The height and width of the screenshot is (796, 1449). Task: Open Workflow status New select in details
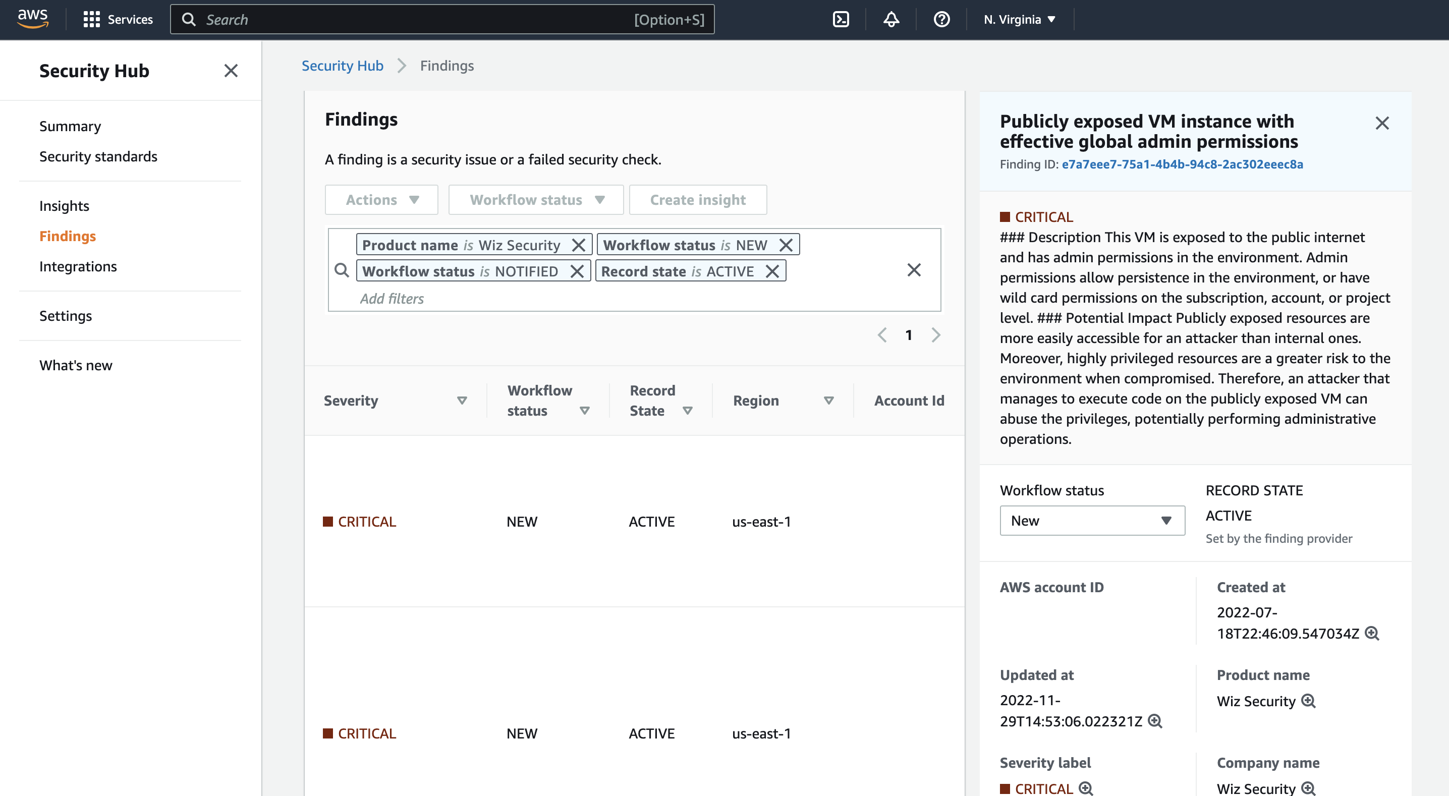(x=1092, y=521)
